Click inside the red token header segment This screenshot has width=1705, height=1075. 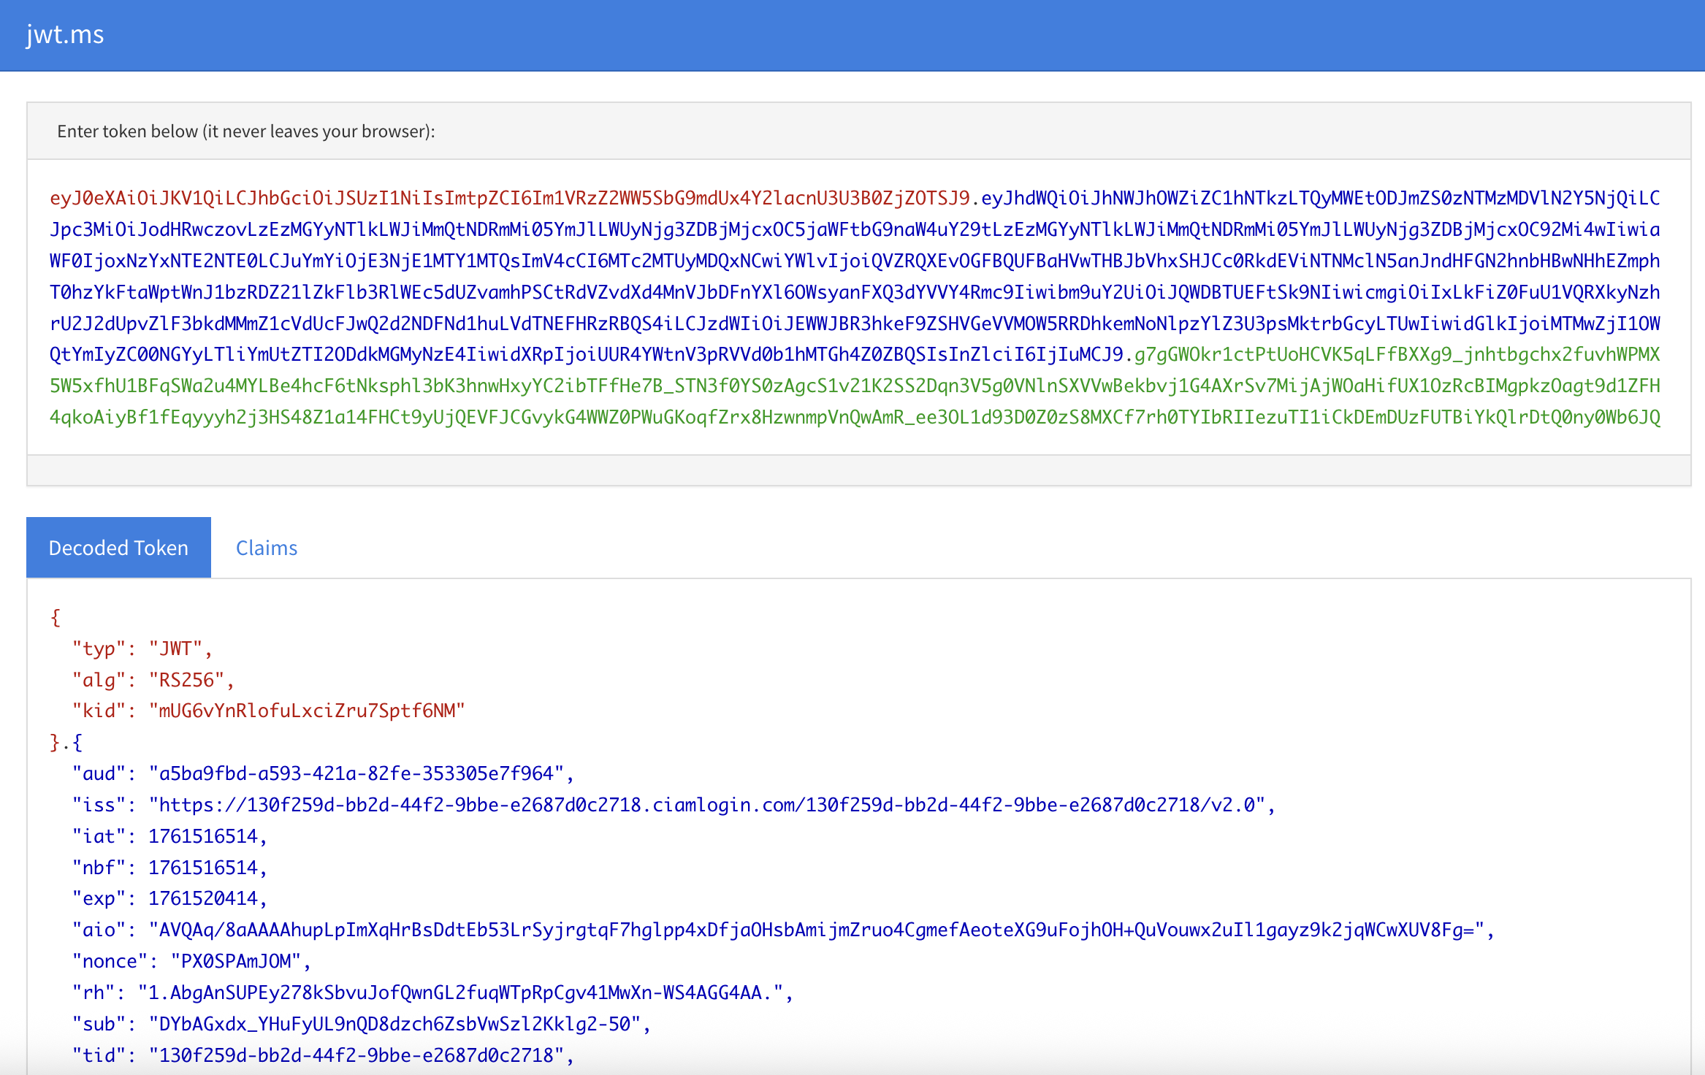point(509,198)
